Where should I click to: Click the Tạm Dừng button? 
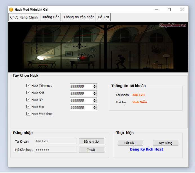coord(166,143)
